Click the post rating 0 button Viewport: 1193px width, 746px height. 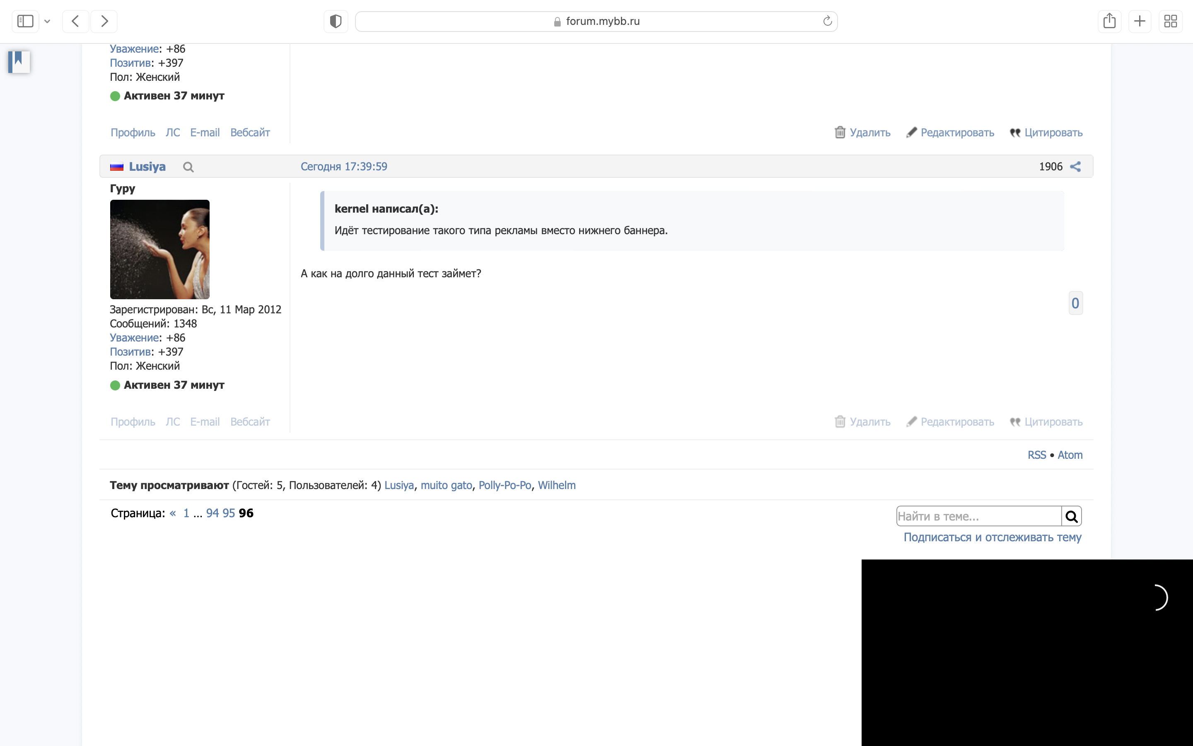pyautogui.click(x=1075, y=303)
